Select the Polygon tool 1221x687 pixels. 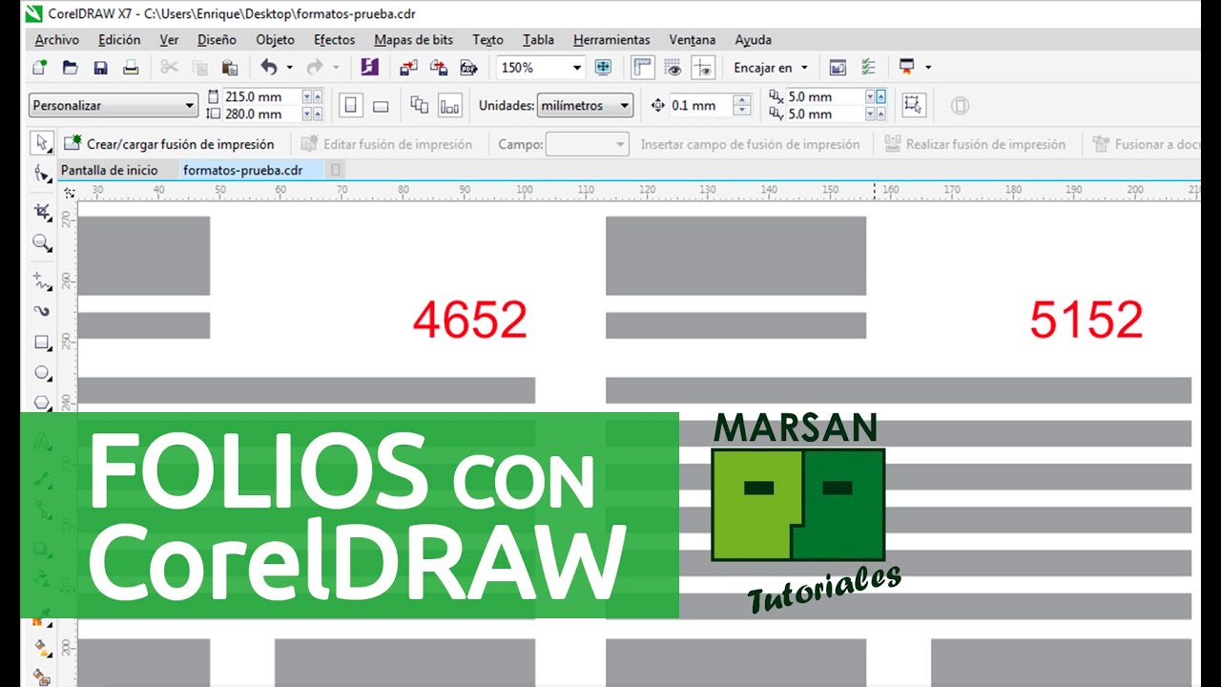pyautogui.click(x=42, y=403)
